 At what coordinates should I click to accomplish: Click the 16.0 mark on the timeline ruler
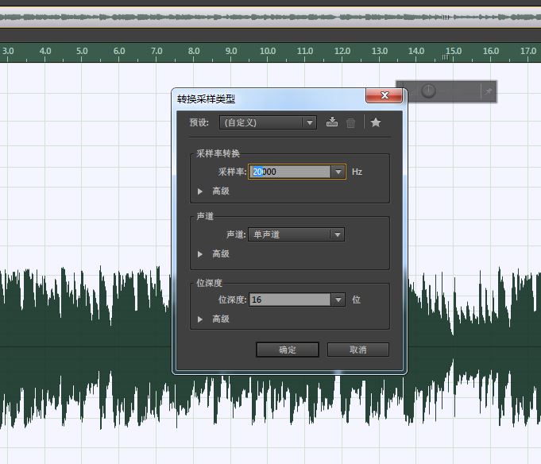coord(490,52)
